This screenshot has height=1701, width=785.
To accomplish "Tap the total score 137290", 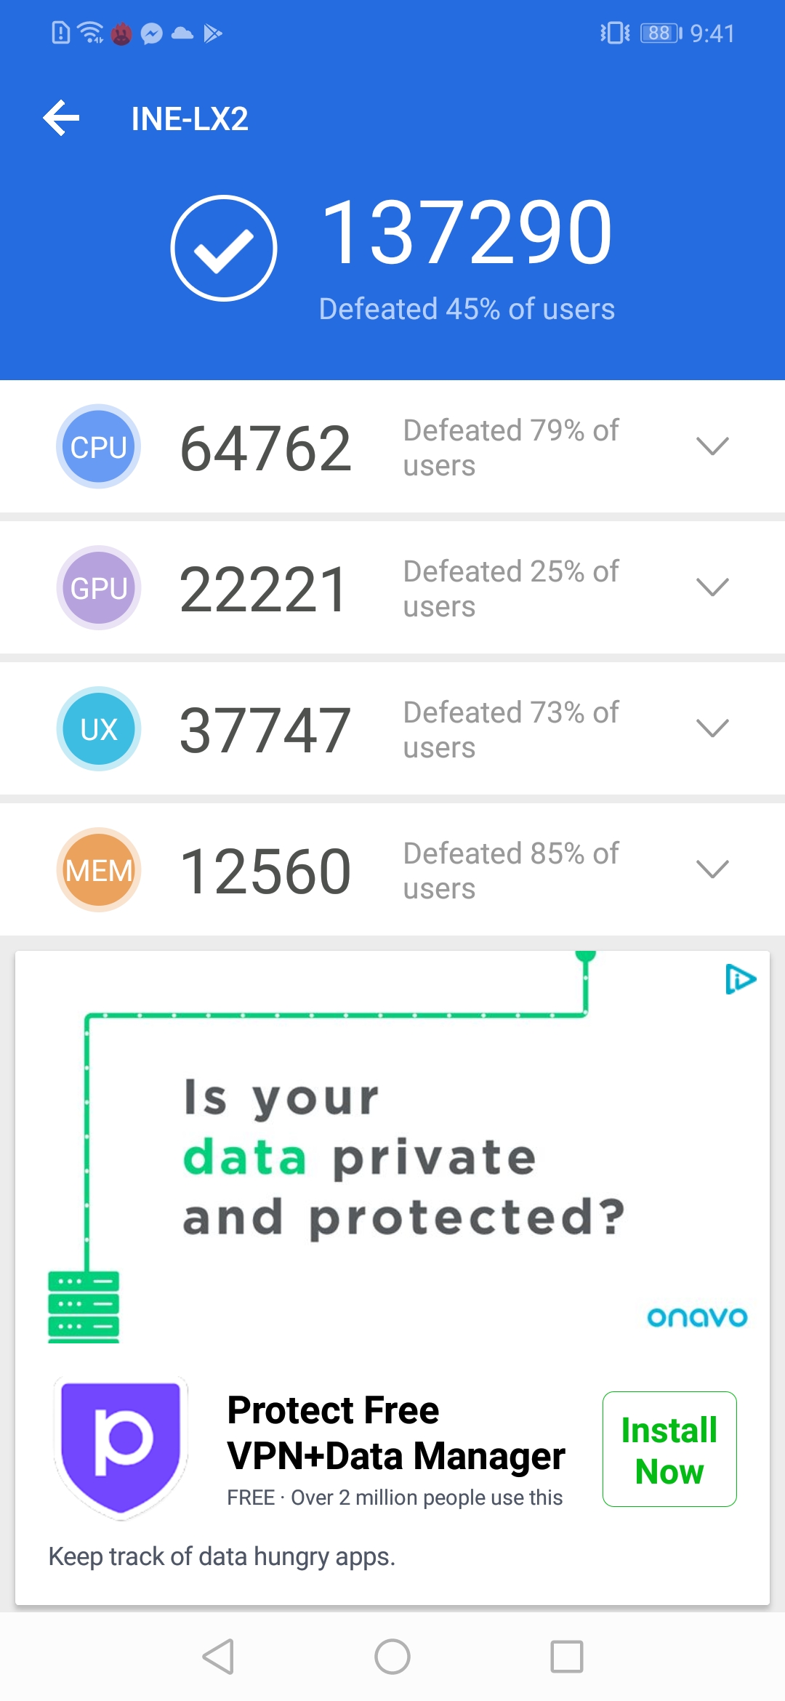I will click(x=466, y=233).
